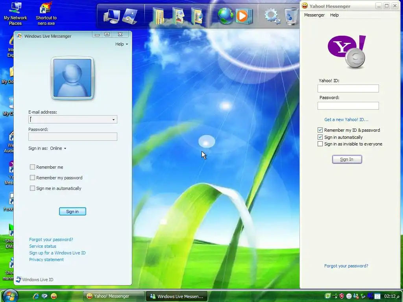The image size is (403, 302).
Task: Click the blue moon-shaped tray icon
Action: click(x=370, y=296)
